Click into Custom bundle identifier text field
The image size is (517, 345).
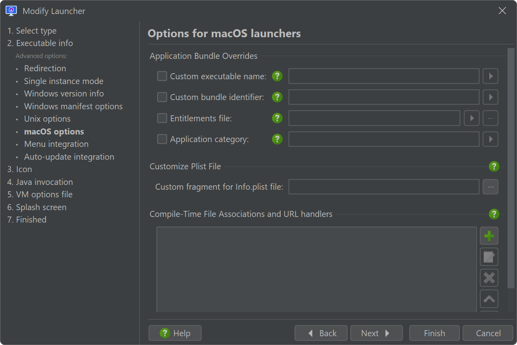click(384, 97)
